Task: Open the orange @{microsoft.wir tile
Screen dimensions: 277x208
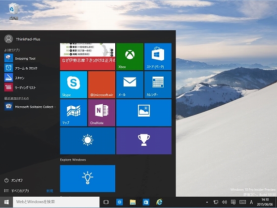Action: click(101, 84)
